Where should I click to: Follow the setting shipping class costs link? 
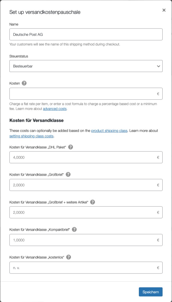tap(31, 136)
